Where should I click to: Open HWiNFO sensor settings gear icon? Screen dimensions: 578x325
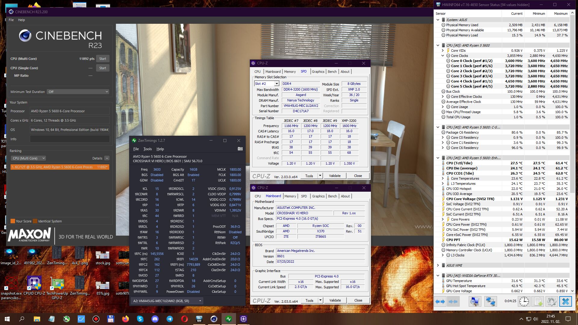click(552, 301)
